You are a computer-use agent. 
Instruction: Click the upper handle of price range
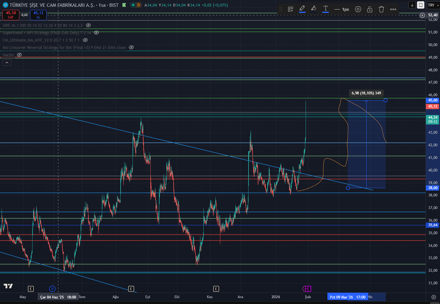tap(385, 100)
